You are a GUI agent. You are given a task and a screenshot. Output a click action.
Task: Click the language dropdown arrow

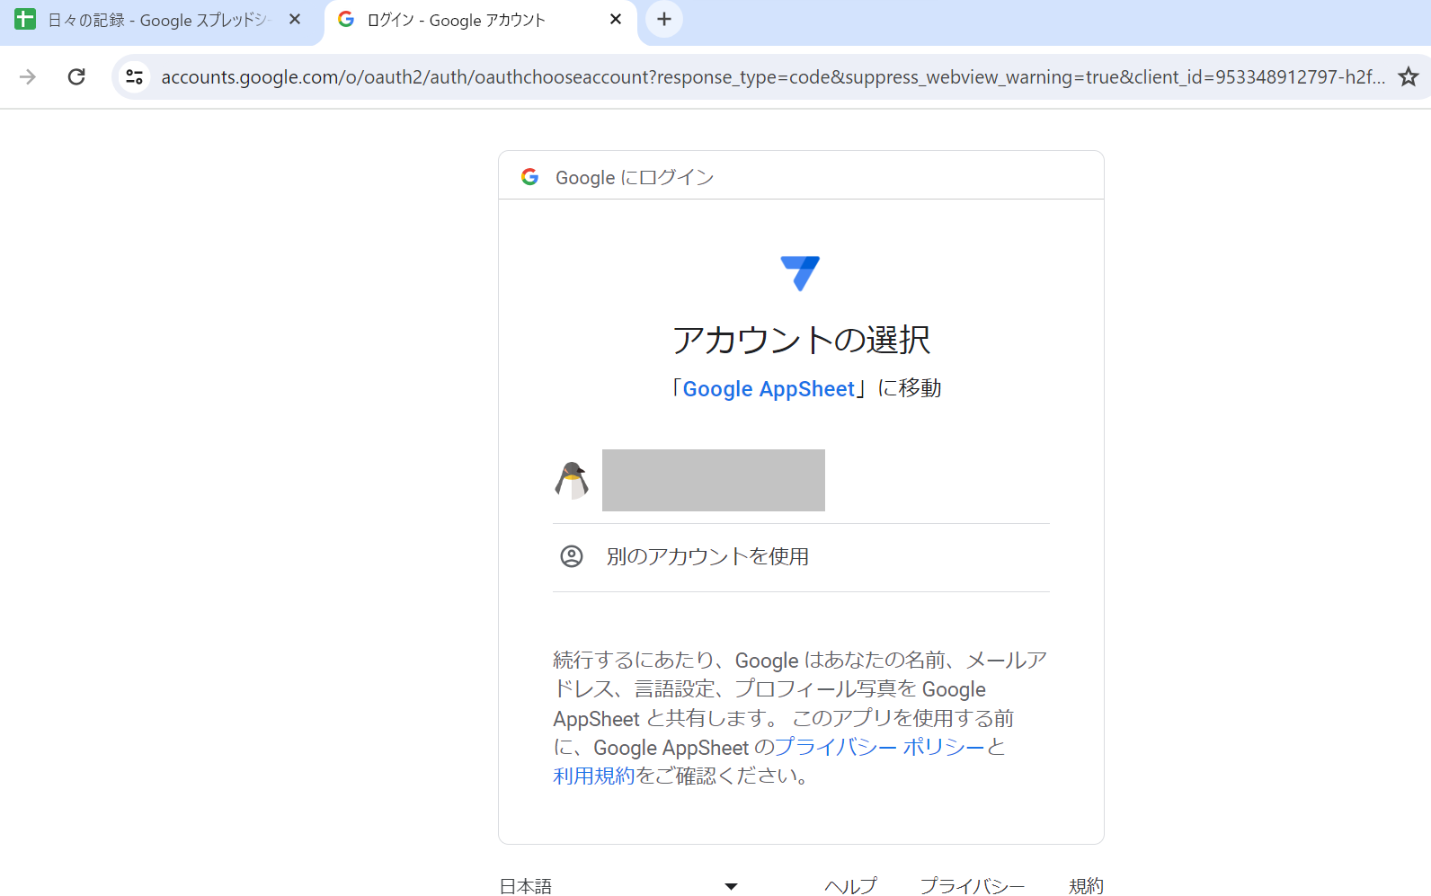[x=731, y=887]
